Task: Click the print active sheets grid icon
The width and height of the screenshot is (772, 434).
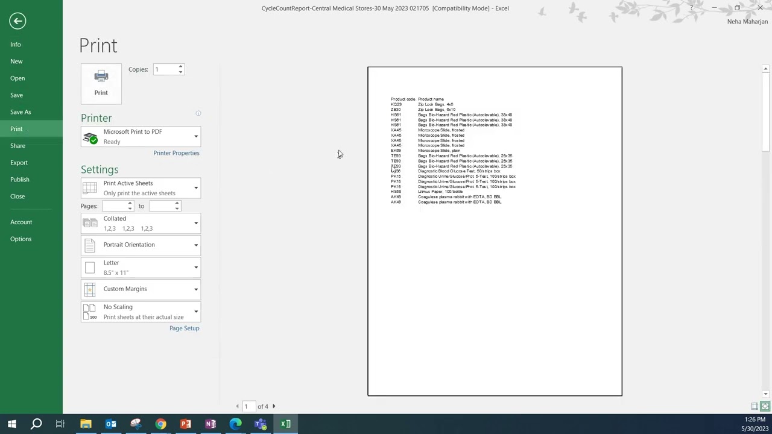Action: (x=90, y=188)
